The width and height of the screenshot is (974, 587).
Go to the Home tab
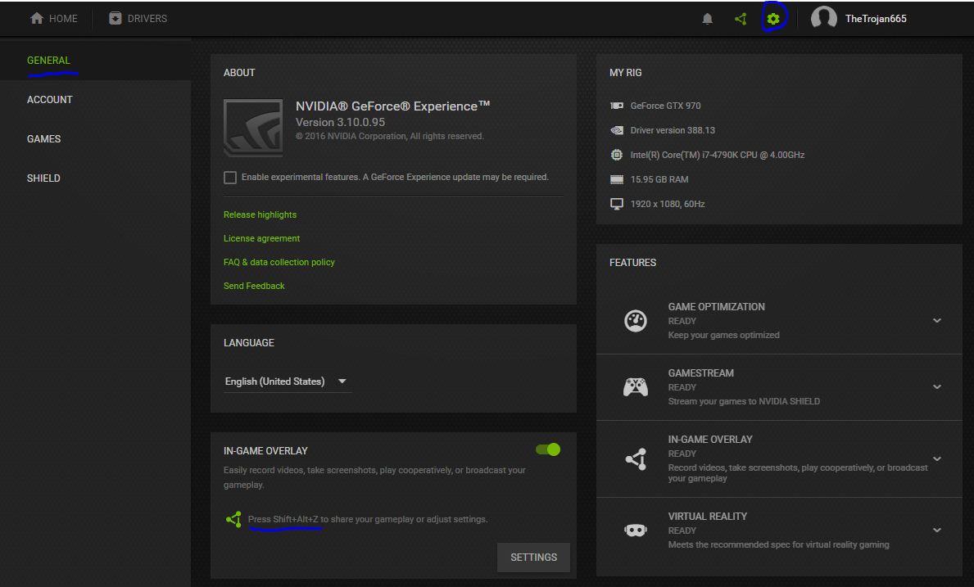(54, 19)
